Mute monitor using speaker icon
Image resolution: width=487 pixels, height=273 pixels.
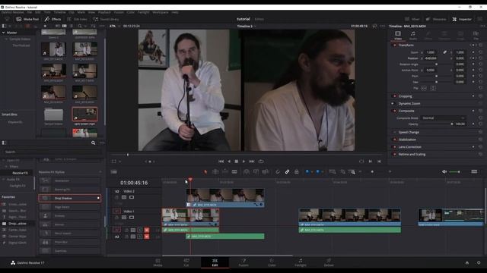pos(444,172)
